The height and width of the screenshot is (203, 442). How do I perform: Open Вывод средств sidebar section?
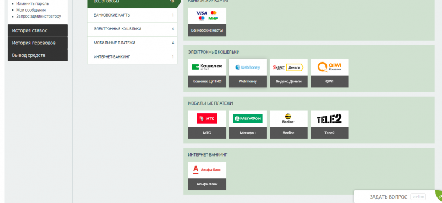38,55
